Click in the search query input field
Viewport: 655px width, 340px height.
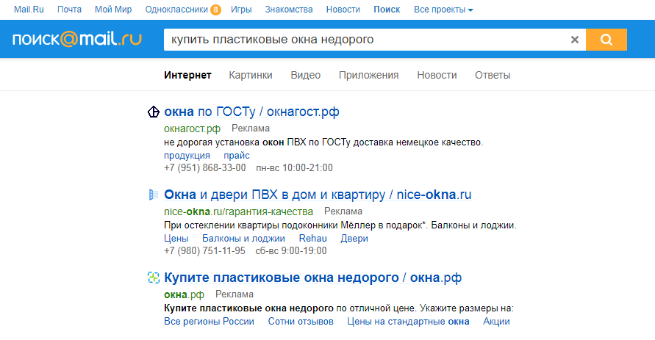364,40
